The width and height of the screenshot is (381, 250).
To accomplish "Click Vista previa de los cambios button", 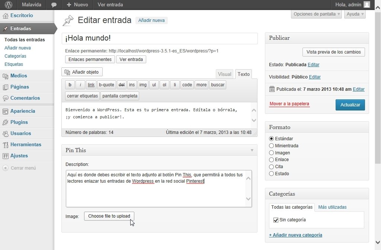I will 334,52.
